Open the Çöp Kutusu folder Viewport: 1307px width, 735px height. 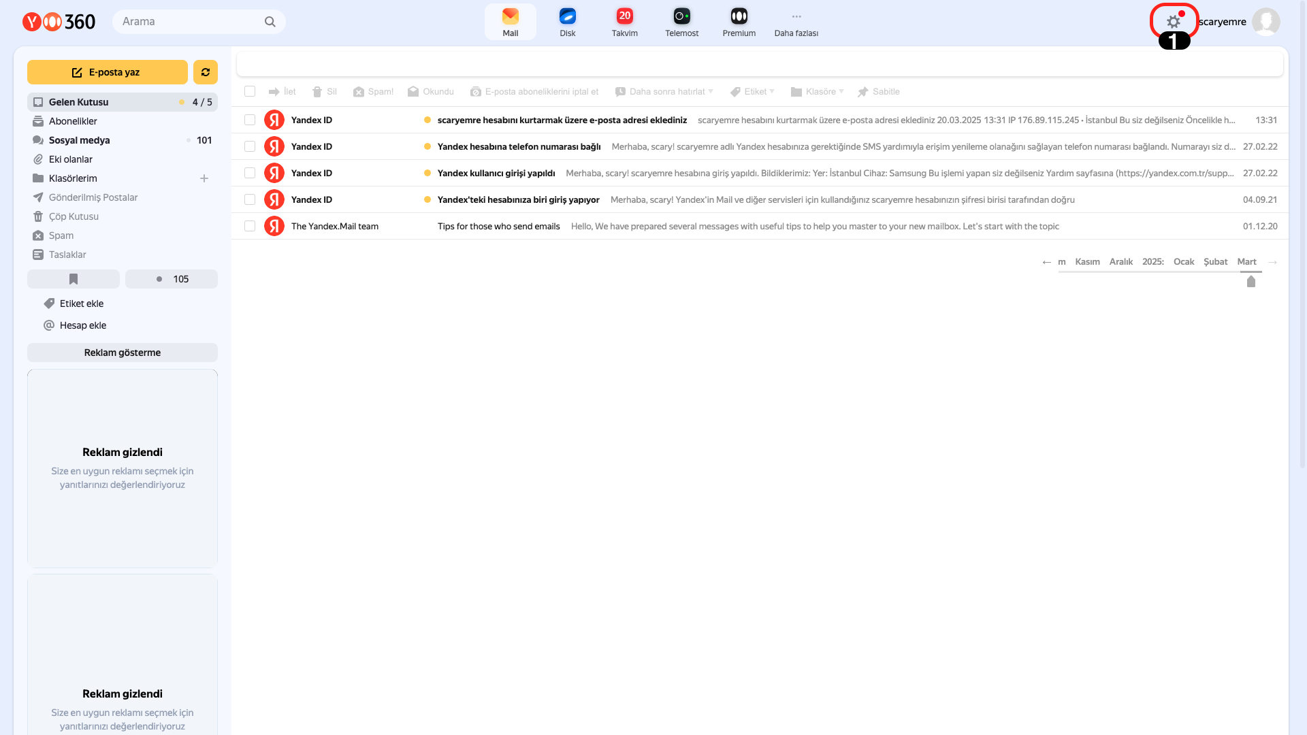tap(123, 216)
